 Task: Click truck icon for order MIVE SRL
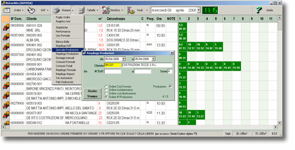pos(6,28)
